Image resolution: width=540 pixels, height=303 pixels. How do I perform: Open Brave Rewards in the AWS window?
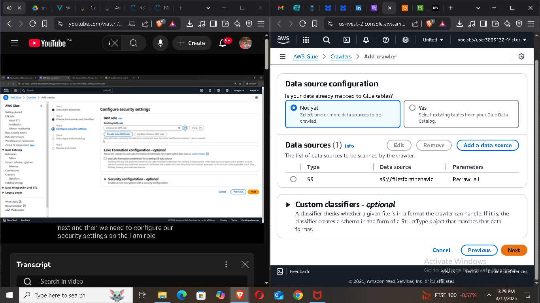pyautogui.click(x=443, y=24)
